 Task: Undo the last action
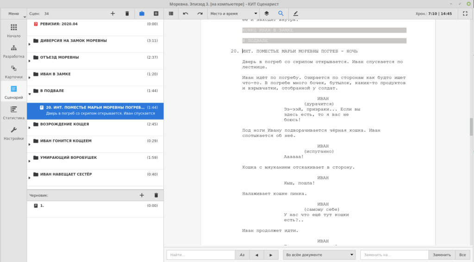(186, 13)
